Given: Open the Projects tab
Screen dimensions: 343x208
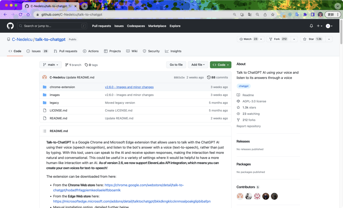Looking at the screenshot, I should coord(112,51).
